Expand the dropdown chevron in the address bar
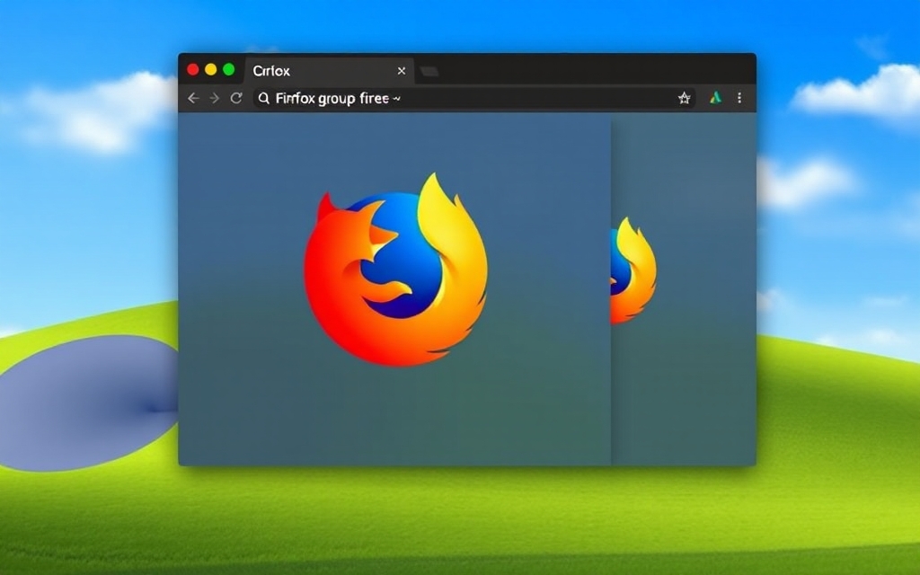The image size is (920, 575). [397, 99]
